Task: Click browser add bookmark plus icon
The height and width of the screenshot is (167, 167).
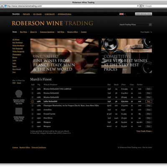Action: pyautogui.click(x=2, y=6)
